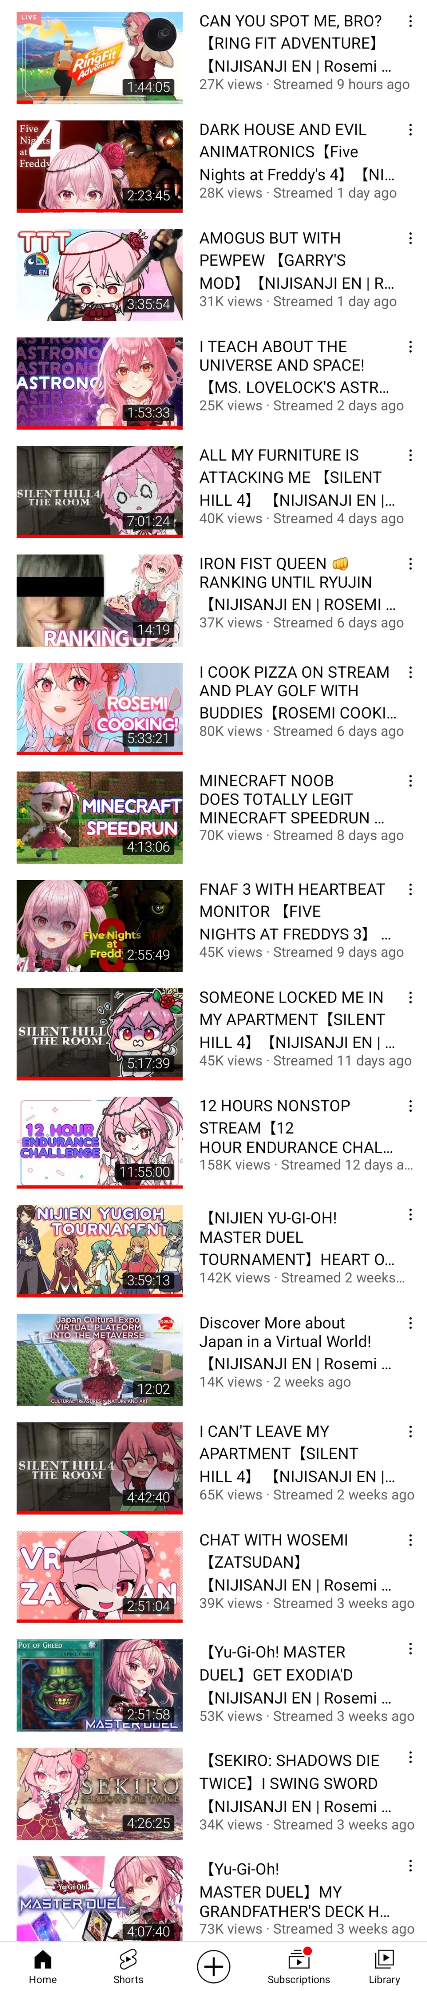Open three-dot menu for Iron Fist Queen video
The height and width of the screenshot is (1991, 427).
[x=410, y=564]
